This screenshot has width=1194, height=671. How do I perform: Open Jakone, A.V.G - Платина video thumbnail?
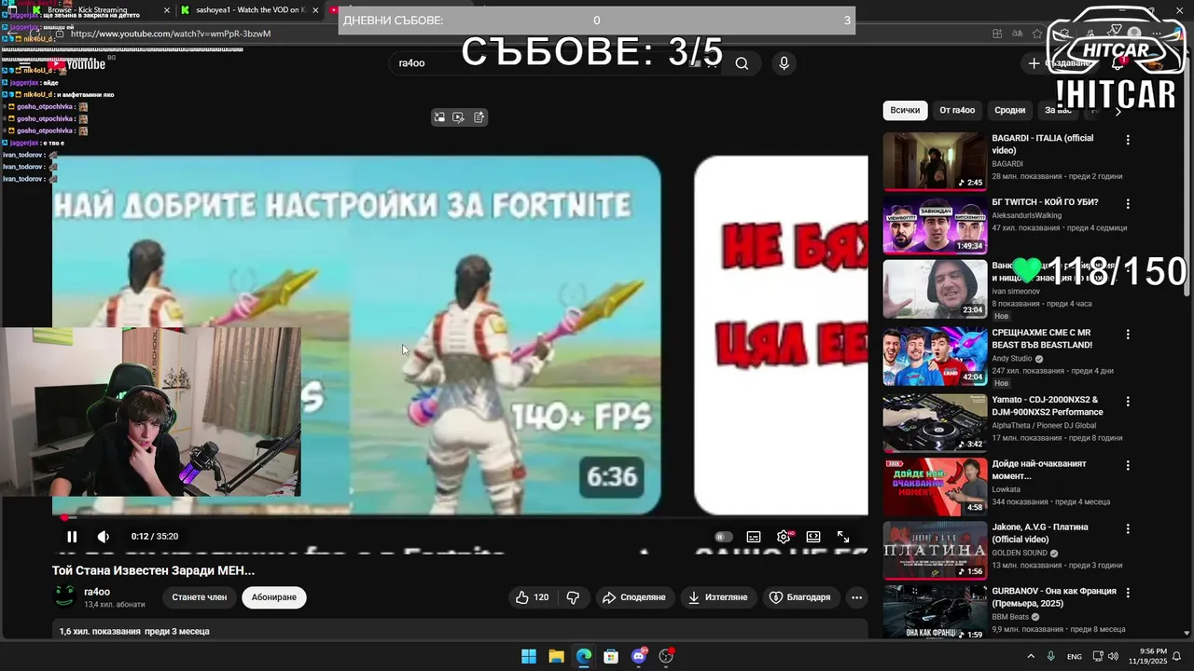(x=935, y=550)
